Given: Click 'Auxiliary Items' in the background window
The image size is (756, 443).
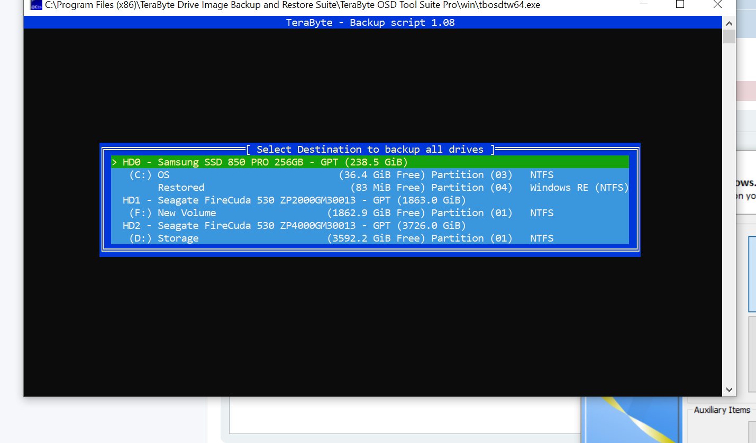Looking at the screenshot, I should 722,410.
